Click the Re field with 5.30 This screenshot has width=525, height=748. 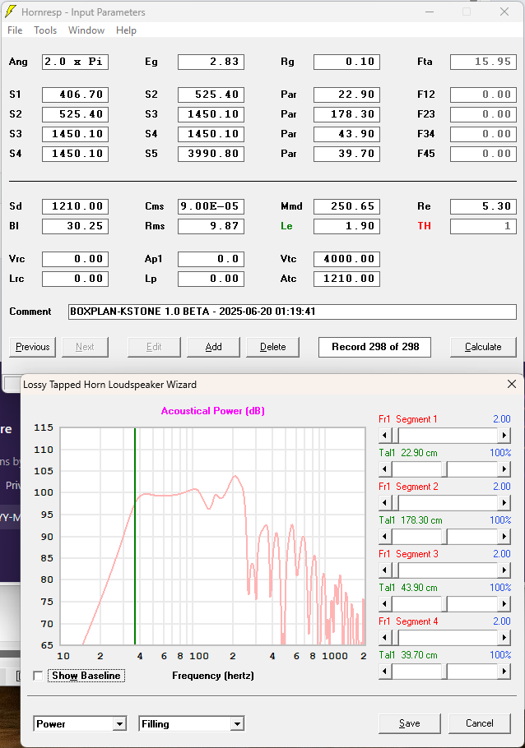(x=483, y=206)
